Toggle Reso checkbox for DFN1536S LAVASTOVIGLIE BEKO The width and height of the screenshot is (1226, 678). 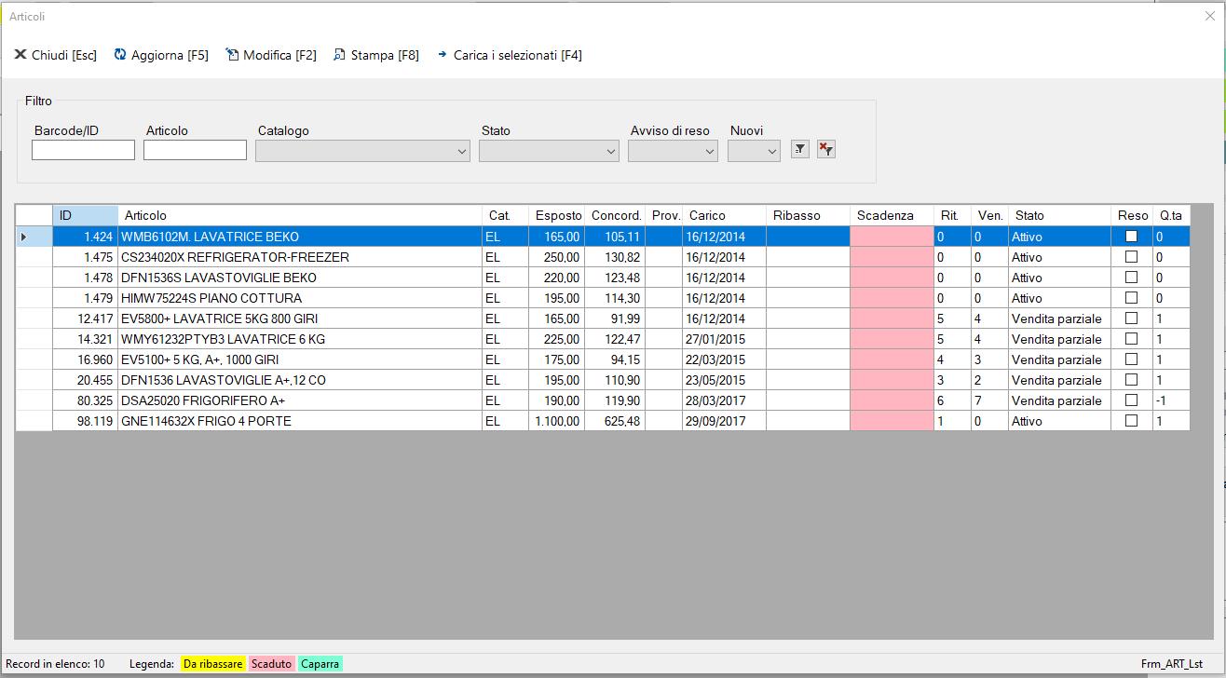1131,278
